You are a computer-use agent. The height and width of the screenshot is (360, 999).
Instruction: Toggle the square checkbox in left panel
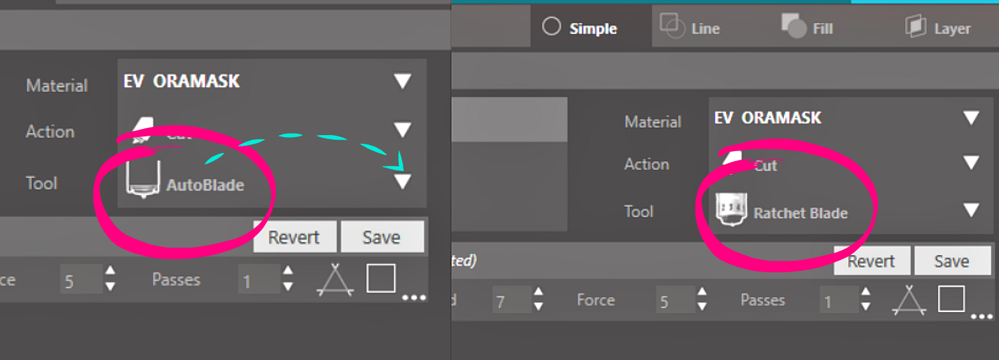point(381,278)
